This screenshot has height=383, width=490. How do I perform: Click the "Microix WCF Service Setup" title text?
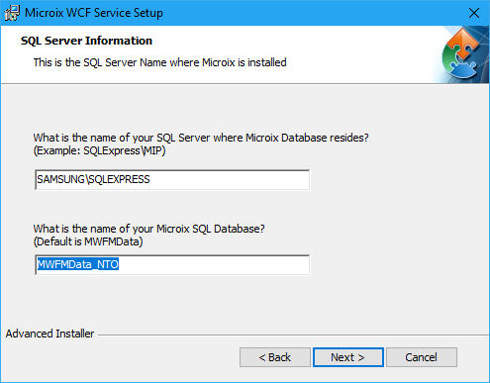(x=94, y=13)
